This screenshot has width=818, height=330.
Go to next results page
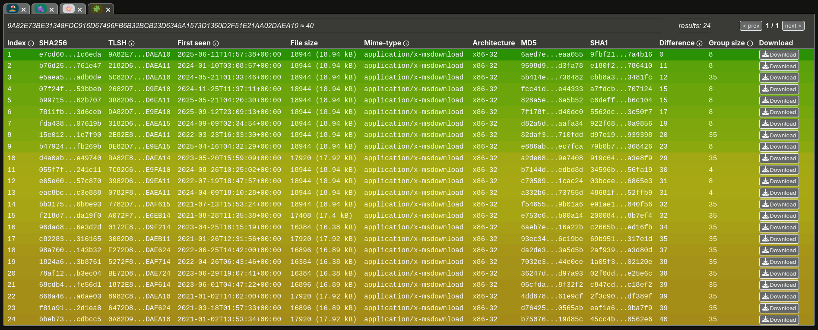click(x=793, y=26)
